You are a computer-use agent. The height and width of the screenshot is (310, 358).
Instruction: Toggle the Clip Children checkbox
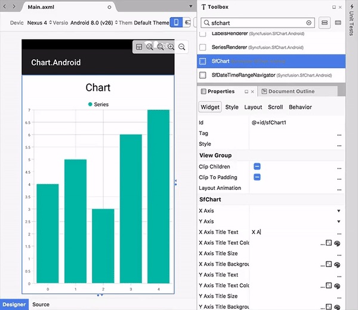tap(257, 167)
